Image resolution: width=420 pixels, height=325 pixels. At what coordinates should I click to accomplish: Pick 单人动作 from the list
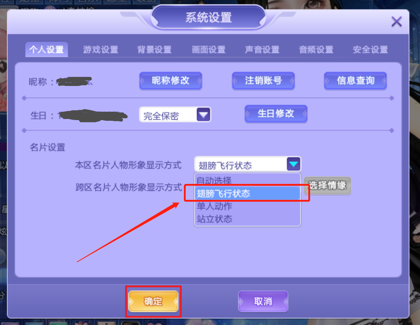(x=247, y=206)
